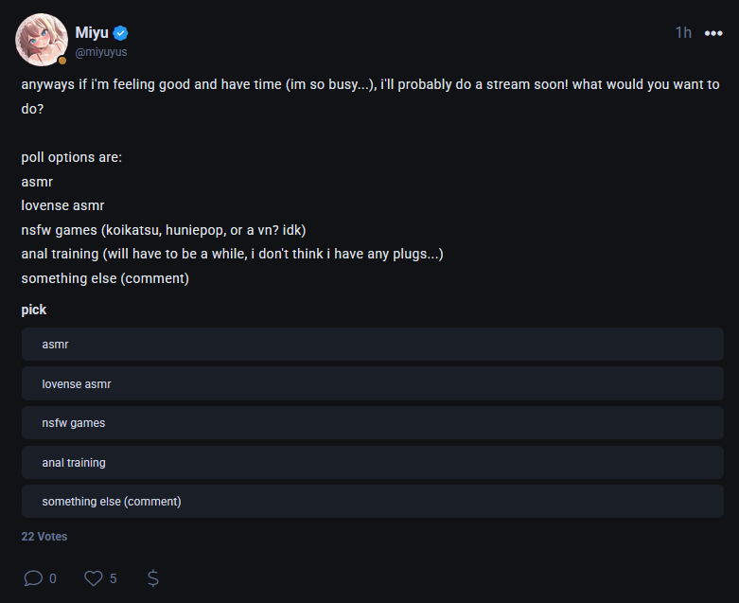Viewport: 739px width, 603px height.
Task: Click the like count number 5
Action: coord(114,578)
